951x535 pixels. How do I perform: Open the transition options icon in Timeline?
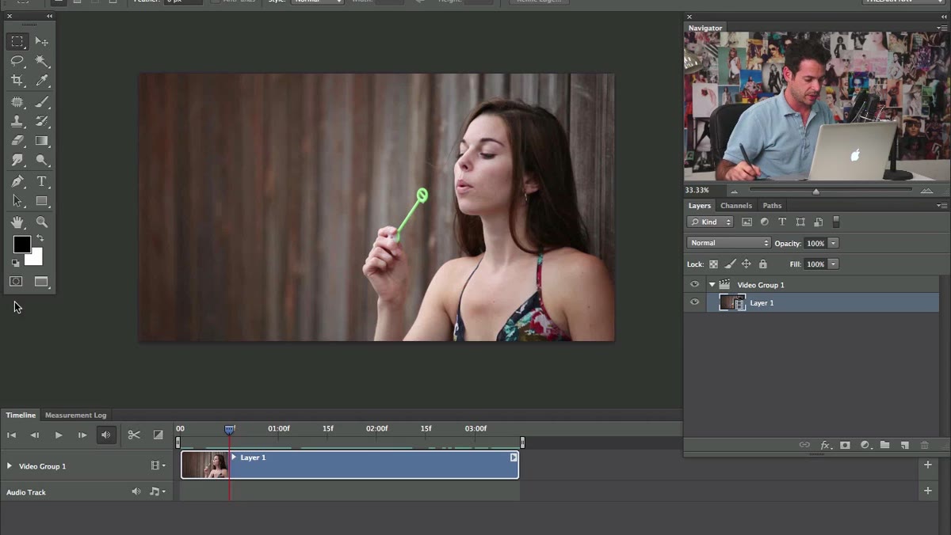[x=158, y=434]
